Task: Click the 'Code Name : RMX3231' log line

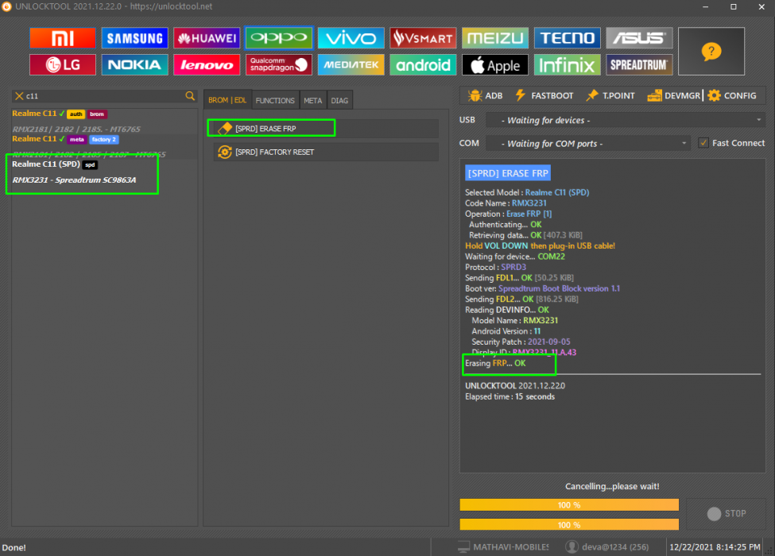Action: pos(506,203)
